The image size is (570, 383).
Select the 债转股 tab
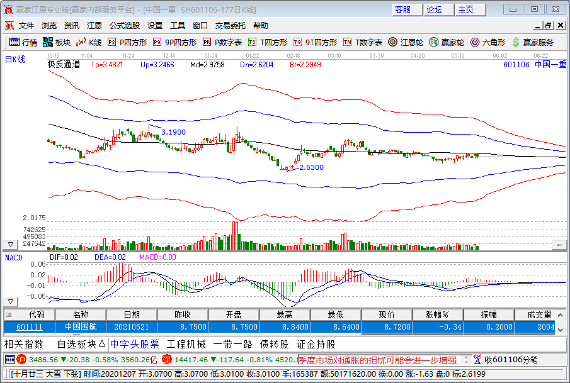(x=275, y=344)
